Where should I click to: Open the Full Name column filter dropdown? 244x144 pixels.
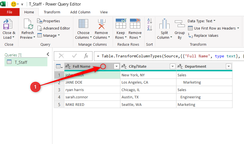[116, 66]
